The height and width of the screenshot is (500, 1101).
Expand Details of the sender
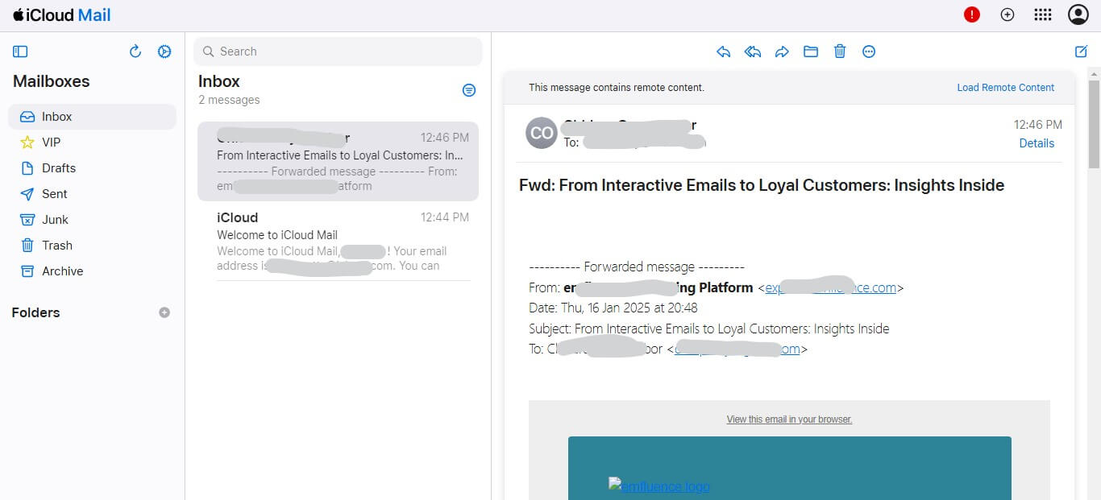[x=1037, y=143]
